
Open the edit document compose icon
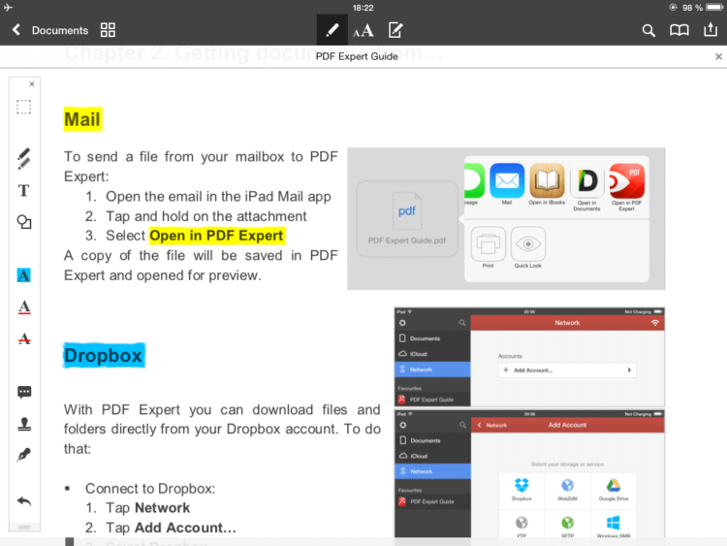coord(395,30)
